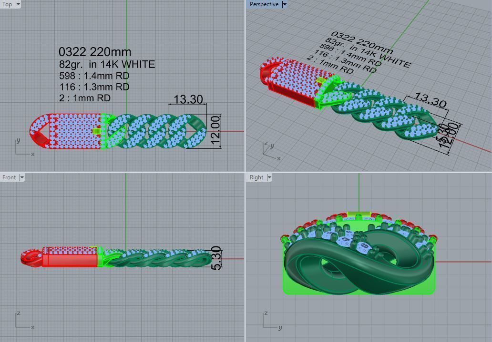Select the '116 : 1.3mm RD' text in Top view
The width and height of the screenshot is (492, 342).
pos(94,87)
